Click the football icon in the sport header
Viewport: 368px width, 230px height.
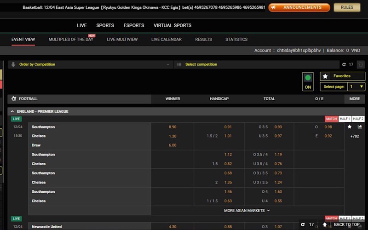pyautogui.click(x=14, y=99)
